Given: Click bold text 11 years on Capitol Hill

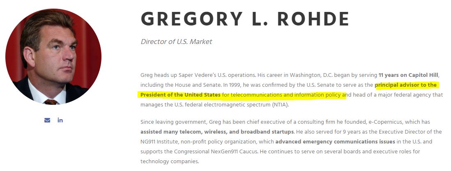Looking at the screenshot, I should pyautogui.click(x=408, y=75).
